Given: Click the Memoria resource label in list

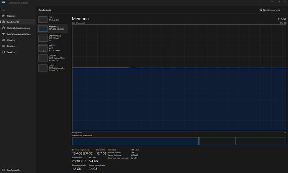Looking at the screenshot, I should [53, 26].
